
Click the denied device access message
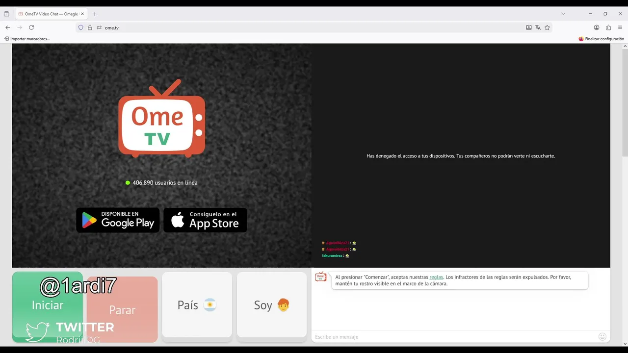point(461,156)
